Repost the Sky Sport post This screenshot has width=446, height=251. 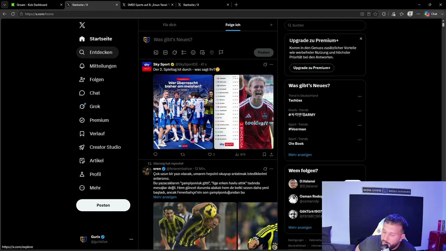click(x=183, y=154)
